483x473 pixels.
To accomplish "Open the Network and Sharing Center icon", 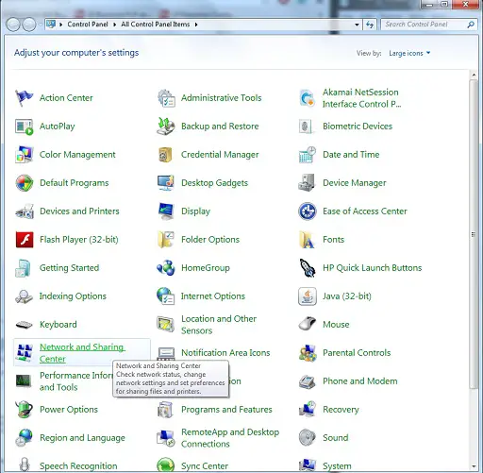I will (x=25, y=353).
